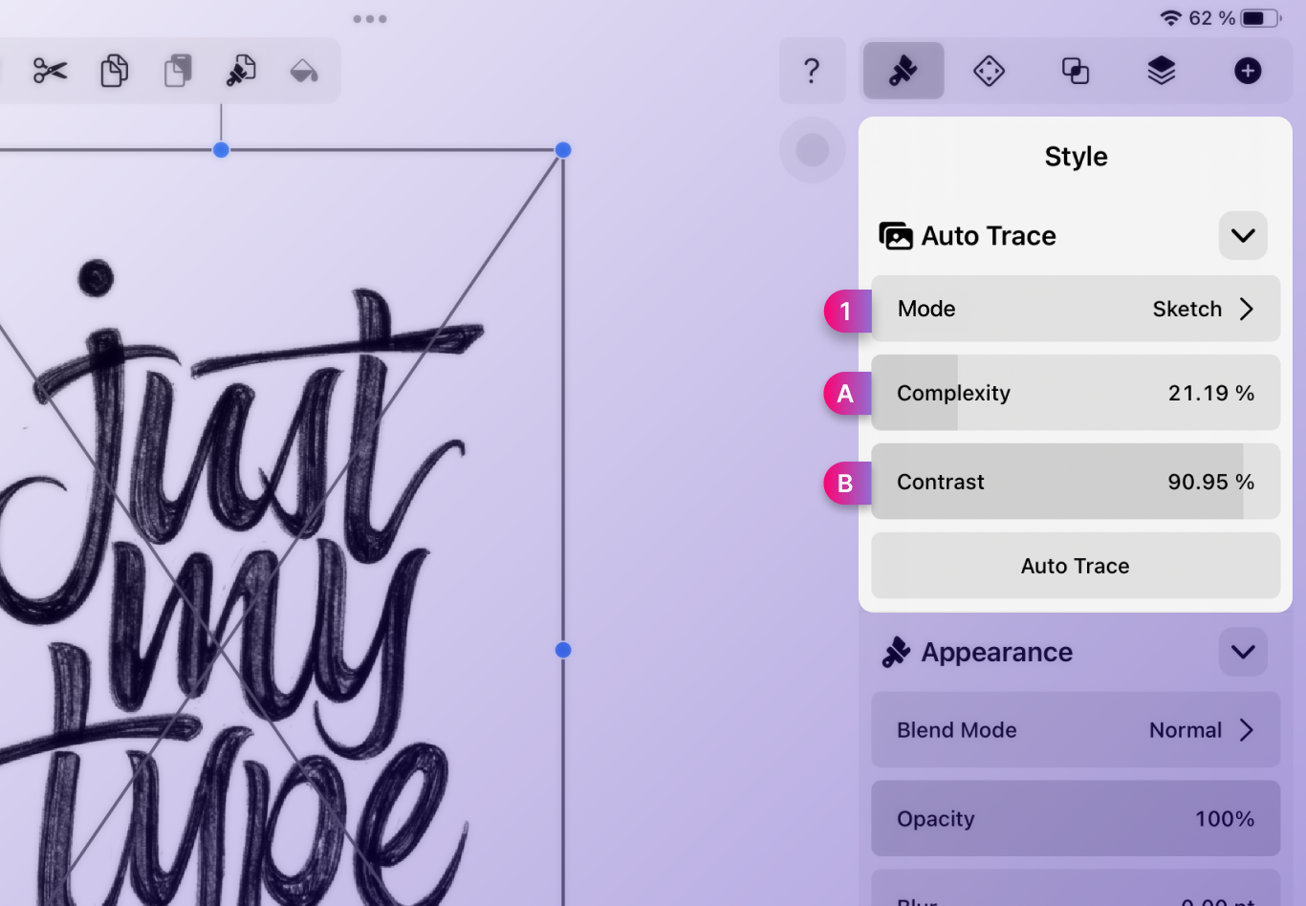Click the plus icon to add content

coord(1248,71)
